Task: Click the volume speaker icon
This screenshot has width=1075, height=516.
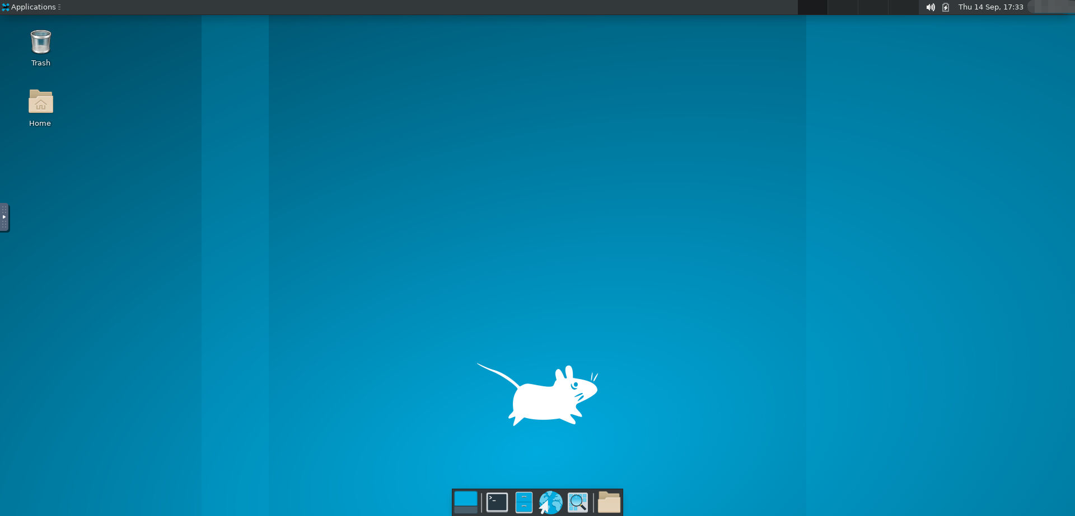Action: pos(930,7)
